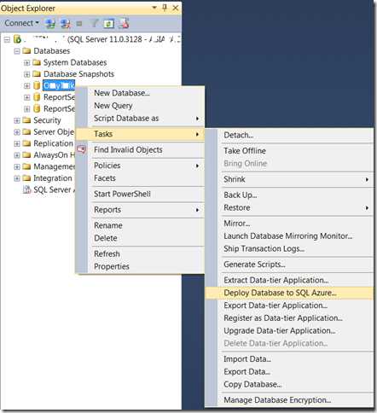Select Find Invalid Objects menu entry
Image resolution: width=377 pixels, height=413 pixels.
pyautogui.click(x=141, y=150)
